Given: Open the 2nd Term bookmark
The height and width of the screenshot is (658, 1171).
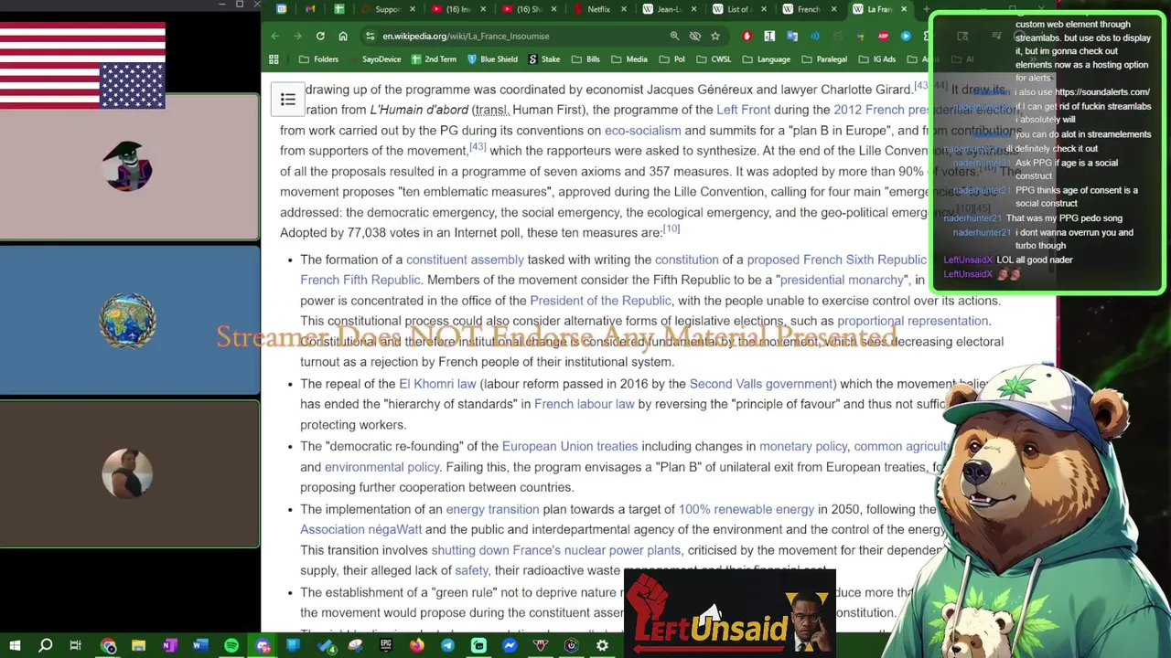Looking at the screenshot, I should (x=434, y=59).
